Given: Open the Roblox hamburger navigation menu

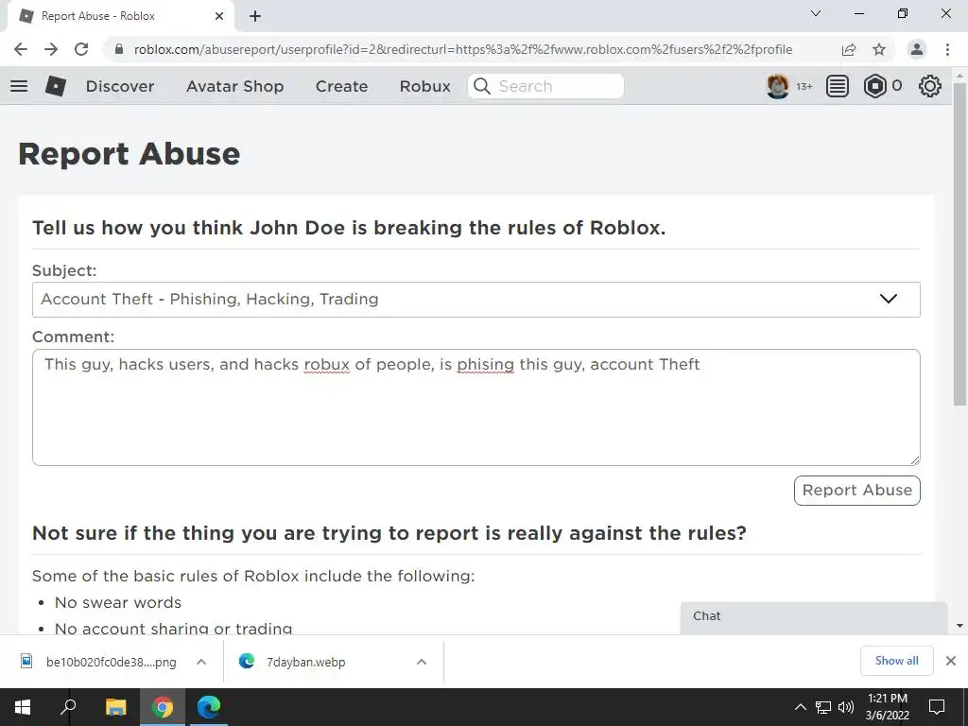Looking at the screenshot, I should (19, 86).
